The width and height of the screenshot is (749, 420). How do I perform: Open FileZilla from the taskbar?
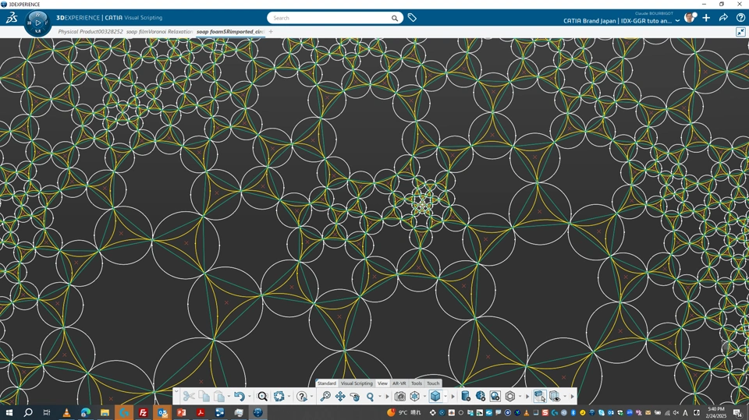(x=143, y=412)
